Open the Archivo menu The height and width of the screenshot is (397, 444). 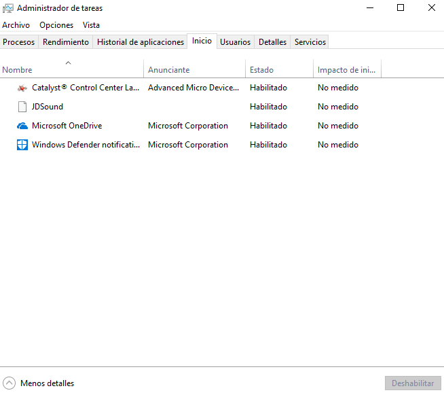[16, 25]
